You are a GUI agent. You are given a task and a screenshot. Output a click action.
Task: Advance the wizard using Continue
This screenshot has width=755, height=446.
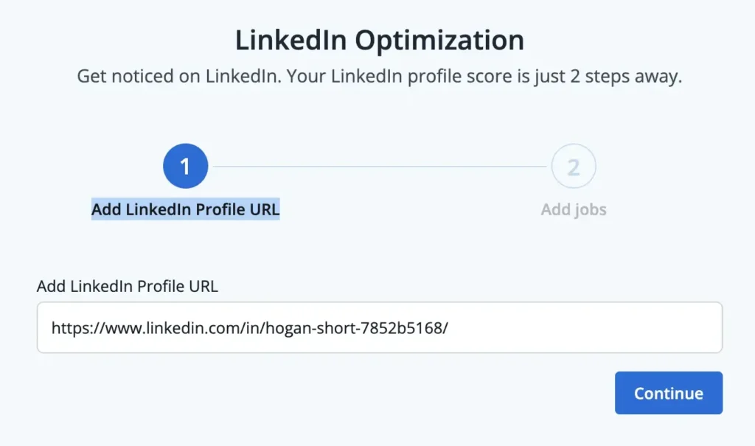[668, 393]
